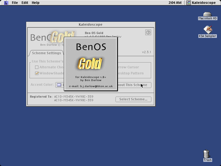221x166 pixels.
Task: Click the question mark help icon
Action: coord(148,32)
